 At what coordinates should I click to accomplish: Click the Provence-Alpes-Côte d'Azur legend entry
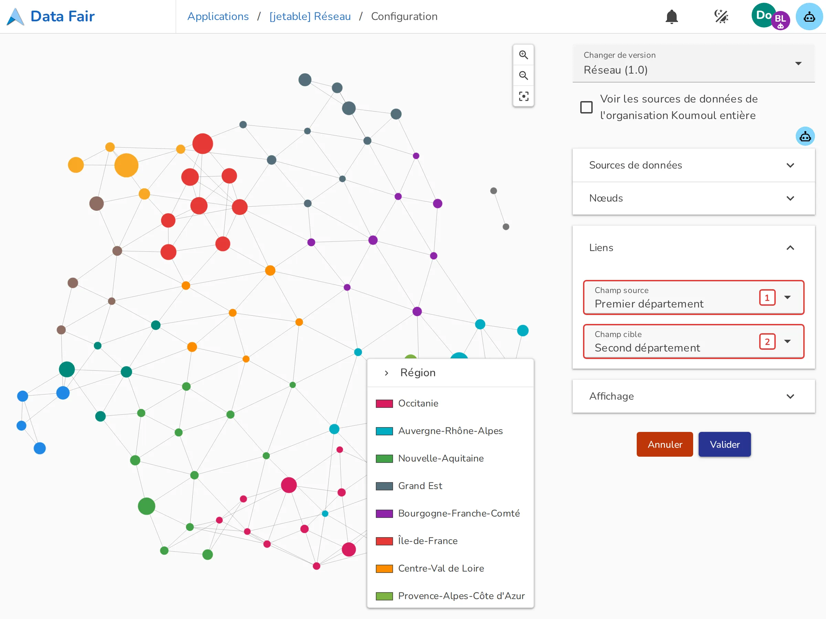(450, 596)
